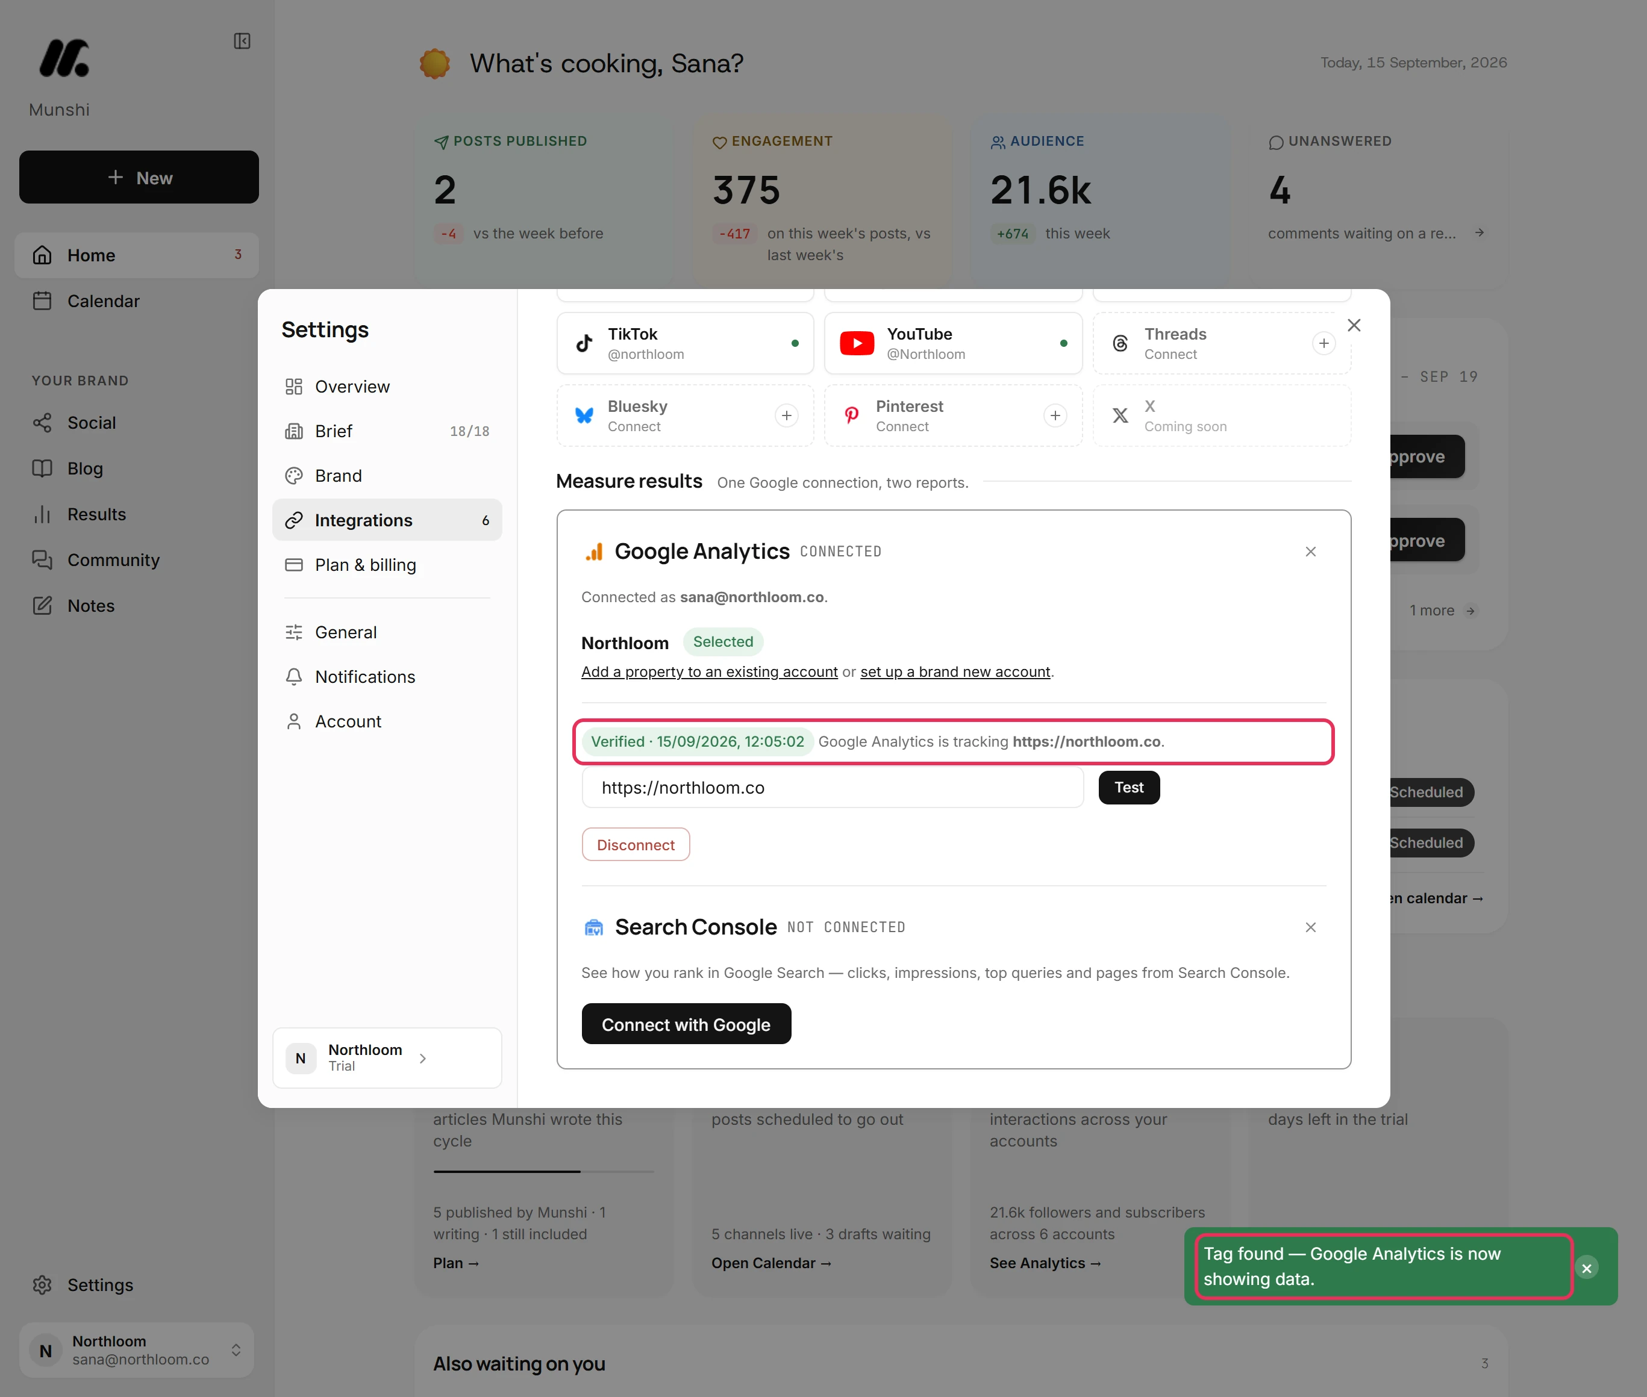Click the Threads logo icon

[1120, 344]
